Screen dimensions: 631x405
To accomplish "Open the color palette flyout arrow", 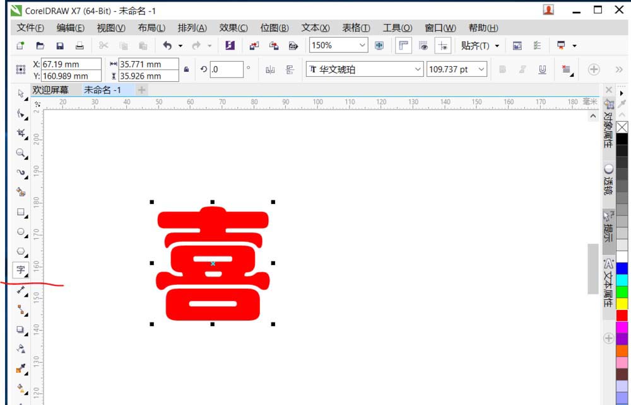I will tap(622, 93).
